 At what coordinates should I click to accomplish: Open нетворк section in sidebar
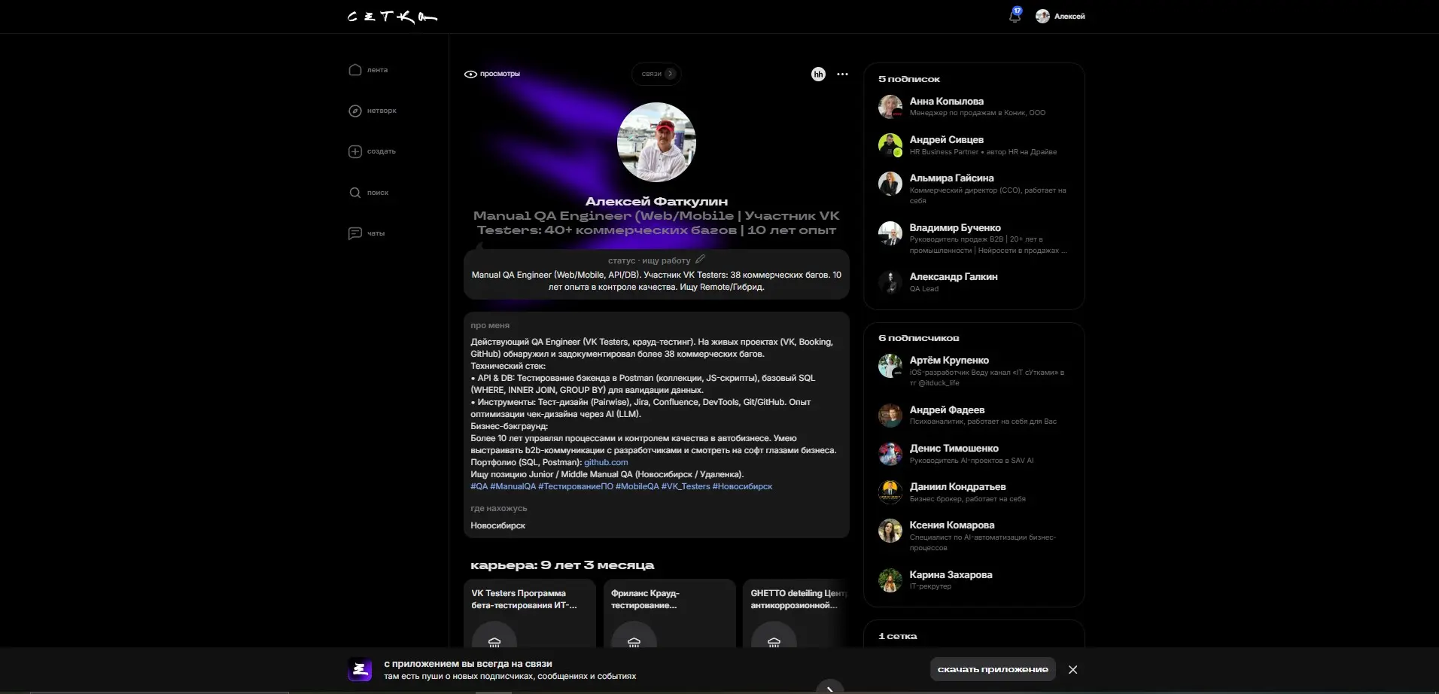[373, 111]
